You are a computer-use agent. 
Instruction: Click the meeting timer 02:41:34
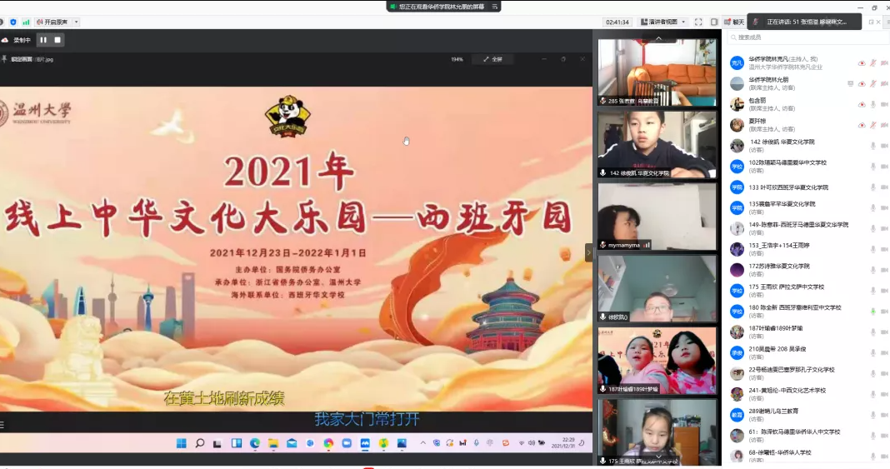[x=617, y=22]
